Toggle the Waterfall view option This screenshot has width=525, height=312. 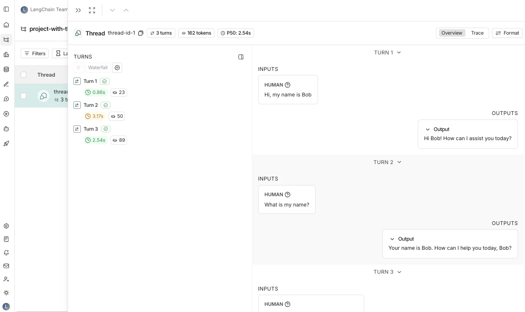98,68
